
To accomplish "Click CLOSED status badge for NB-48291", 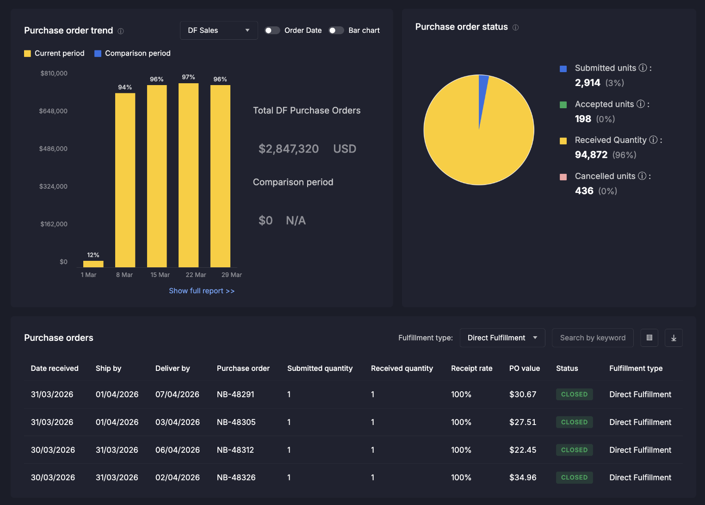I will [574, 394].
